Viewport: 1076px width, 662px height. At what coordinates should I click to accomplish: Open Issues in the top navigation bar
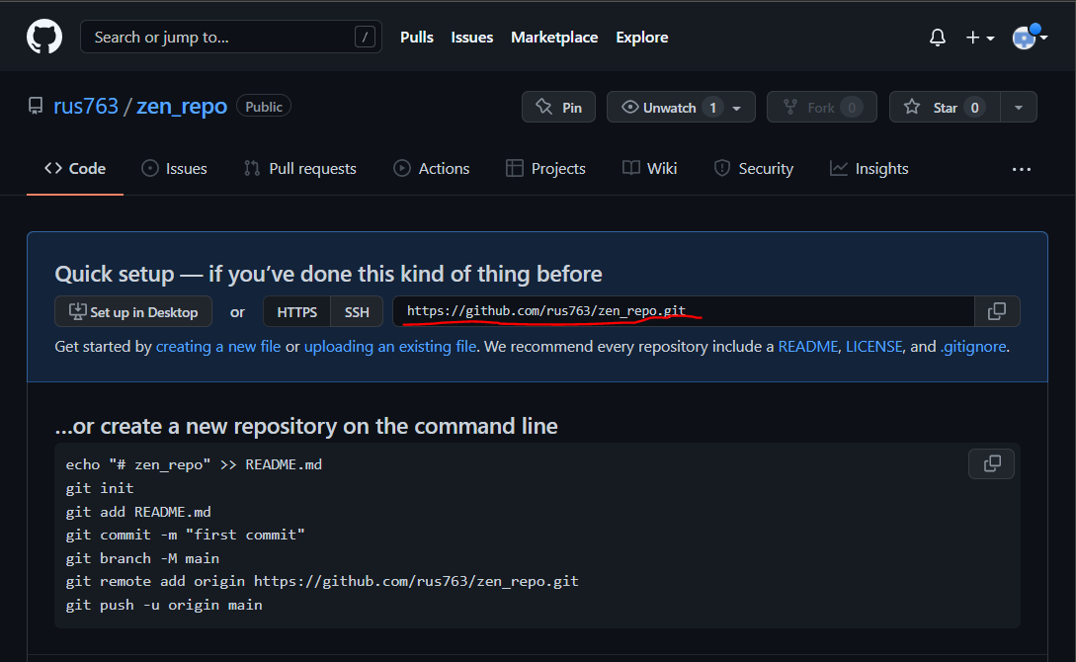[x=471, y=37]
